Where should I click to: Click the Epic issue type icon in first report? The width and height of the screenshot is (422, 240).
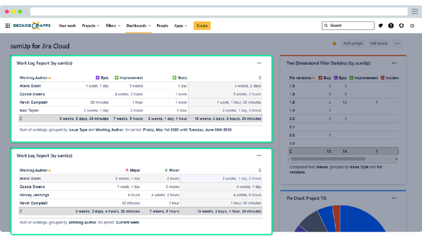(x=97, y=78)
